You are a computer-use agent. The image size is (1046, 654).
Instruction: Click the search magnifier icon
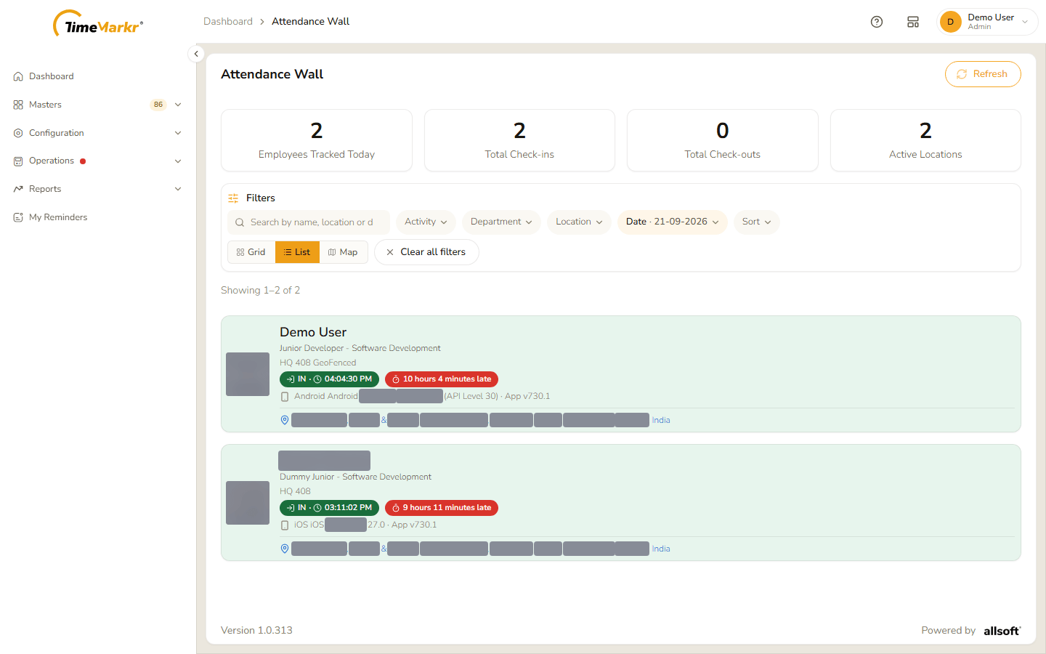pos(240,222)
